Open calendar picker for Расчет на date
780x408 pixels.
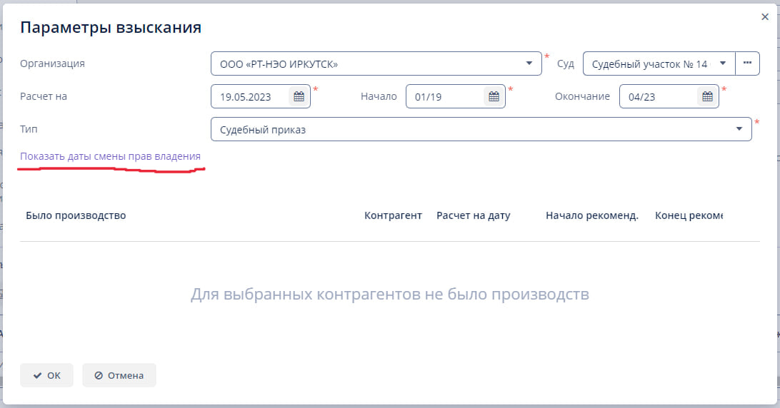(299, 97)
